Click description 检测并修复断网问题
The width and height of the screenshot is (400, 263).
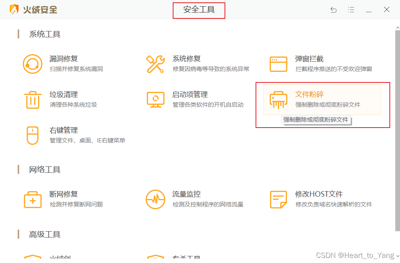(76, 205)
